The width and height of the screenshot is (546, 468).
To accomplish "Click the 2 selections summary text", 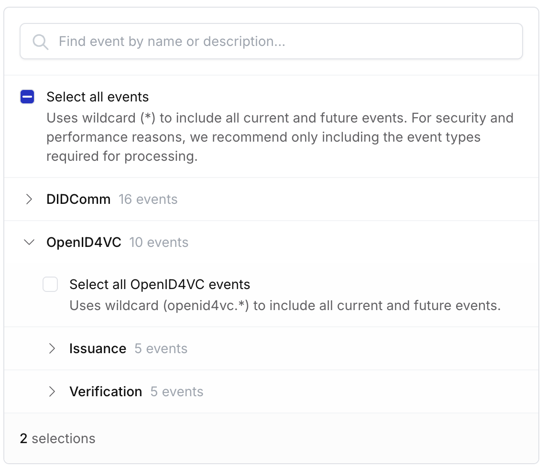I will click(x=57, y=438).
